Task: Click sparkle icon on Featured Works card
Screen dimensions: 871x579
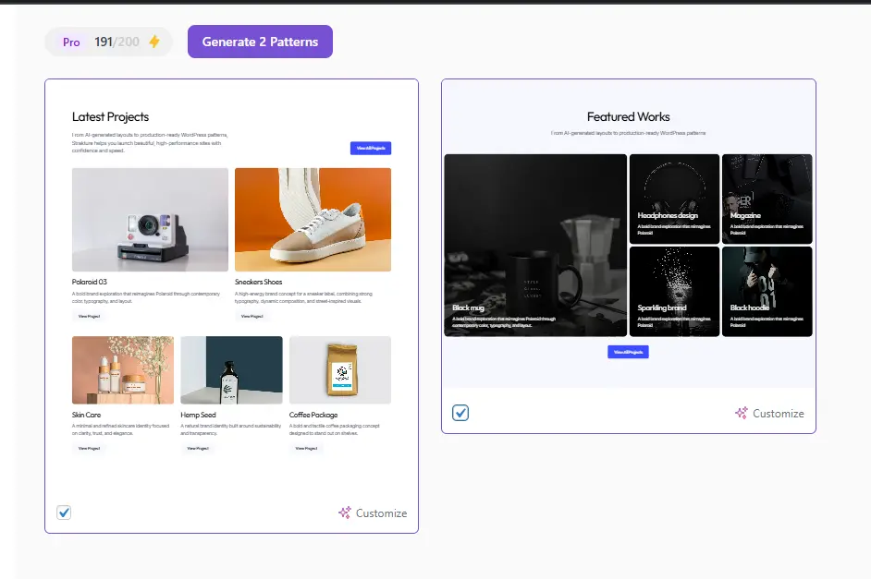Action: [x=742, y=413]
